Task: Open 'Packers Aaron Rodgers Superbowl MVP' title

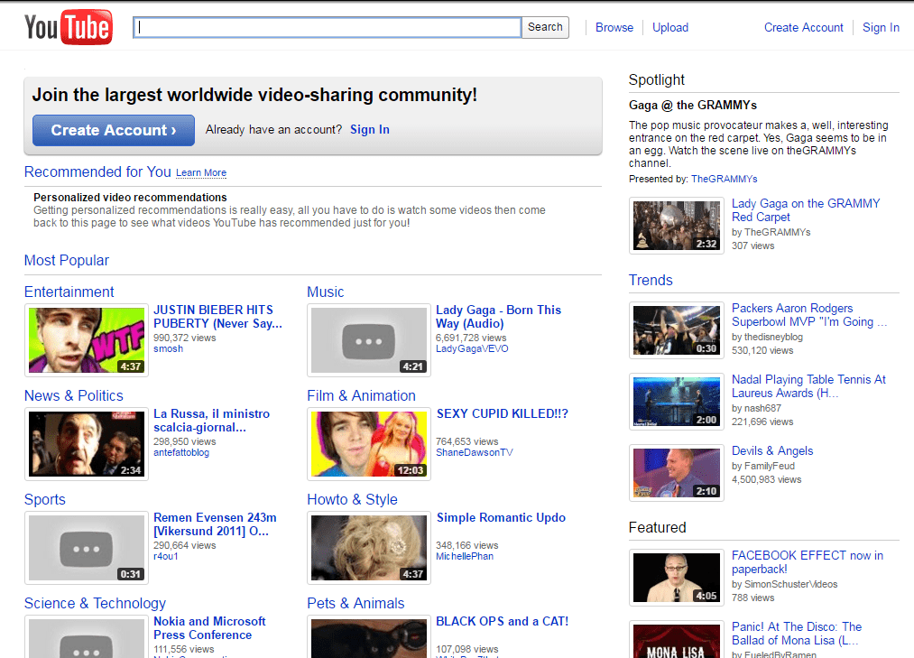Action: [x=809, y=315]
